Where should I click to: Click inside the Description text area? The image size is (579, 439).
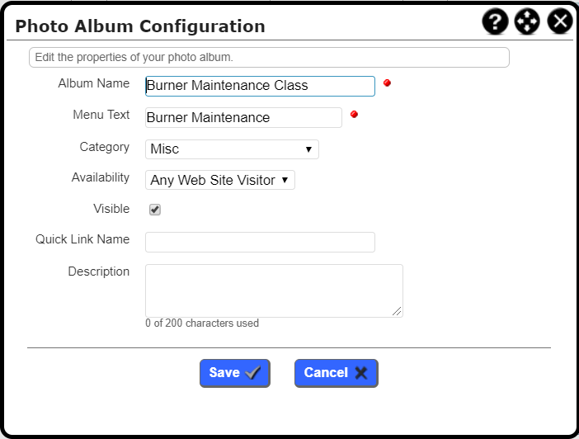274,290
